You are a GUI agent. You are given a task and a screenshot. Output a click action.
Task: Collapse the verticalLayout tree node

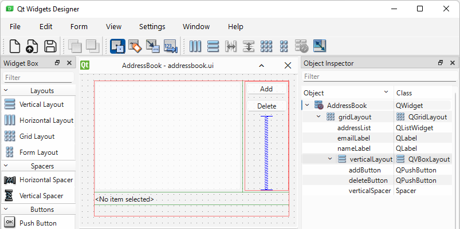coord(330,159)
